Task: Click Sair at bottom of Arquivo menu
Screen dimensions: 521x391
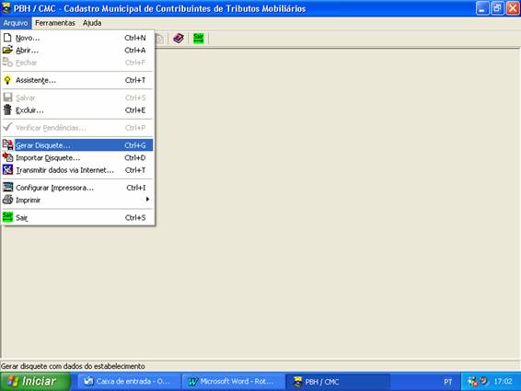Action: tap(77, 218)
